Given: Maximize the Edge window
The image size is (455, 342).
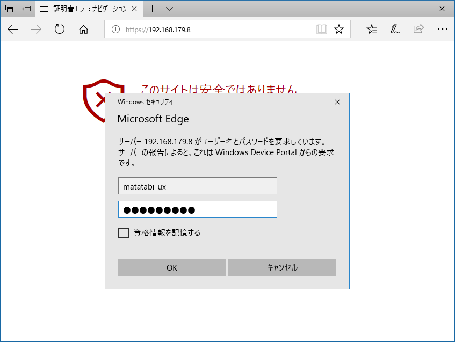Looking at the screenshot, I should 417,9.
